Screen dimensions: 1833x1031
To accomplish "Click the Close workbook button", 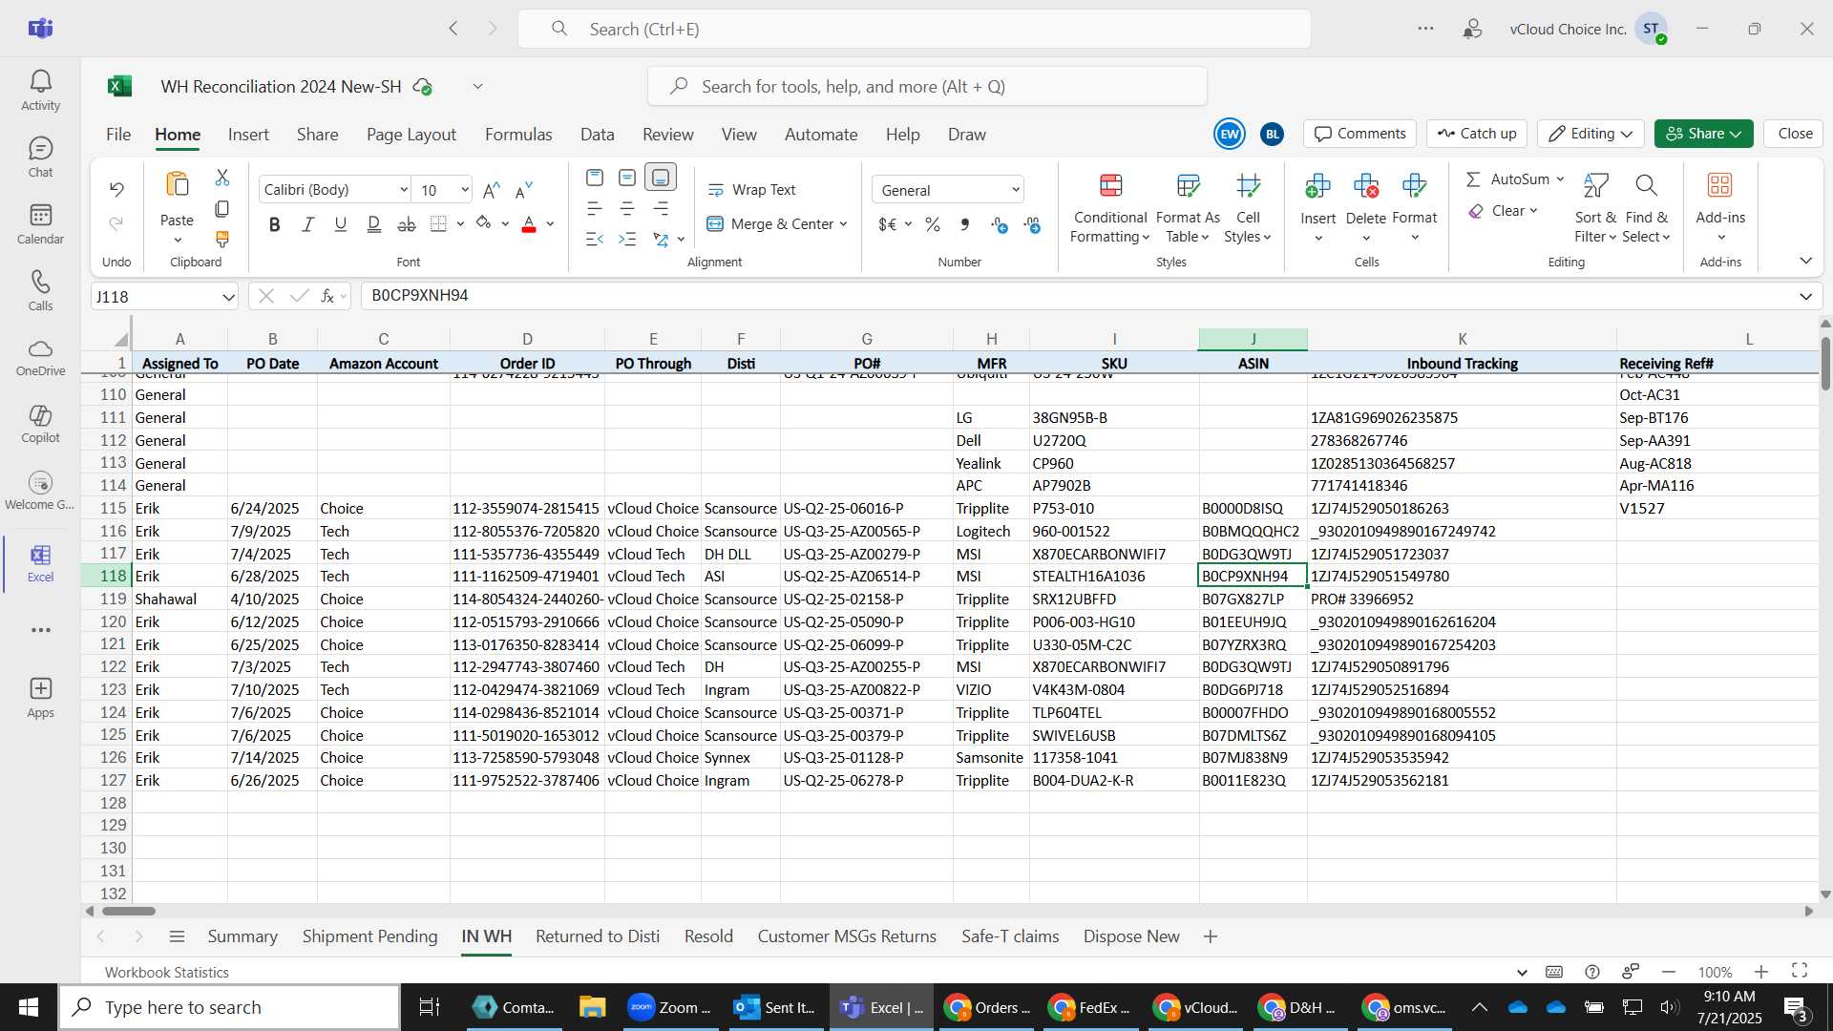I will (x=1795, y=134).
